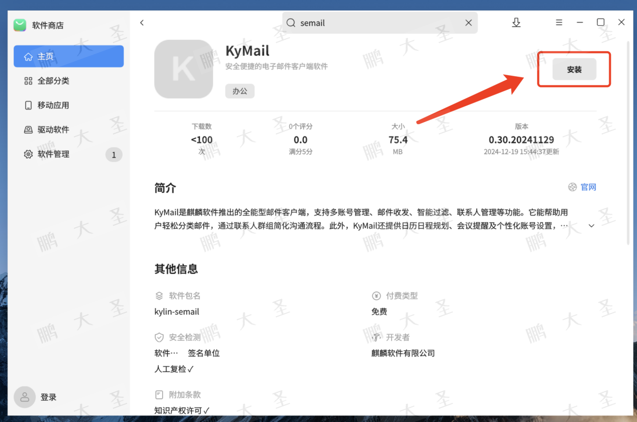Click the version number 0.30.20241129

[x=521, y=140]
